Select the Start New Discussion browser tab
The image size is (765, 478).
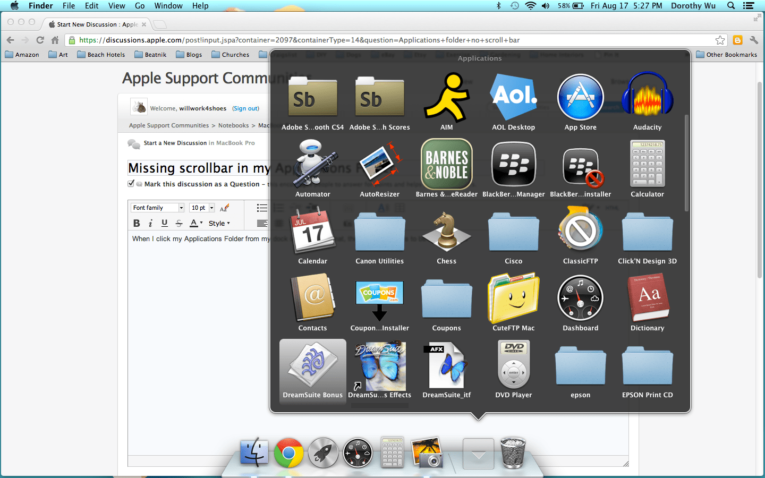point(96,24)
